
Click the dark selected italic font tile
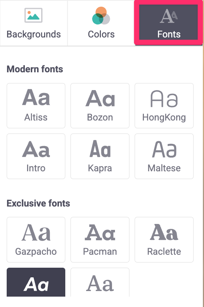36,282
